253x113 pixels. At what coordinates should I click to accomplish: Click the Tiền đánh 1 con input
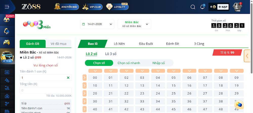click(x=43, y=78)
